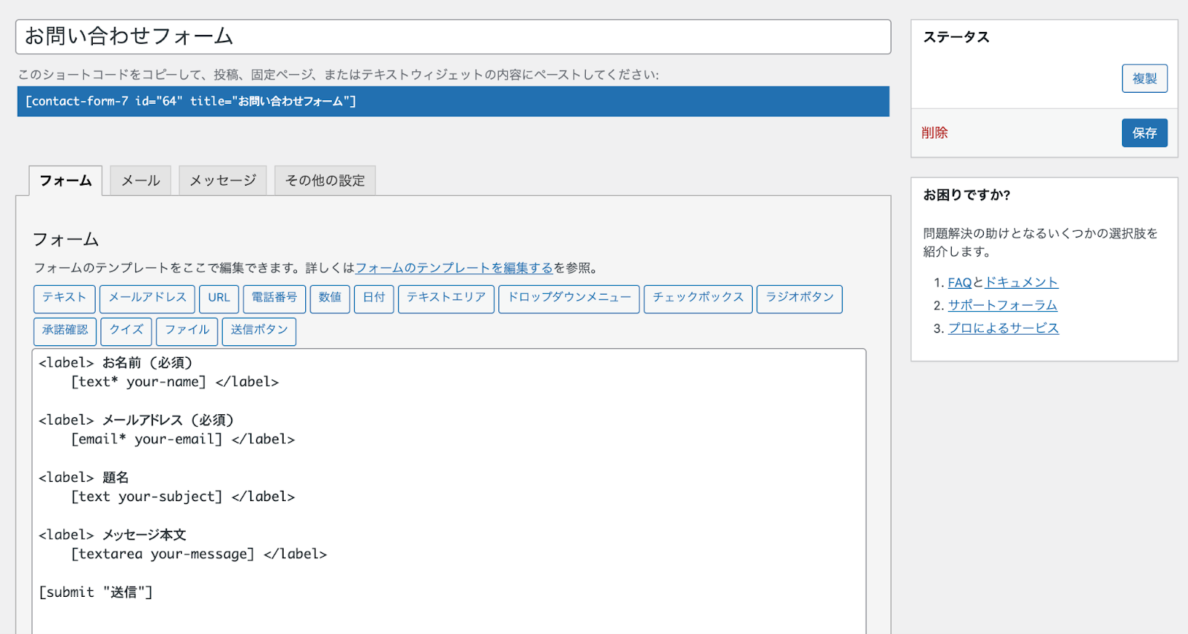Click the 題名 label line
The image size is (1188, 634).
click(84, 477)
